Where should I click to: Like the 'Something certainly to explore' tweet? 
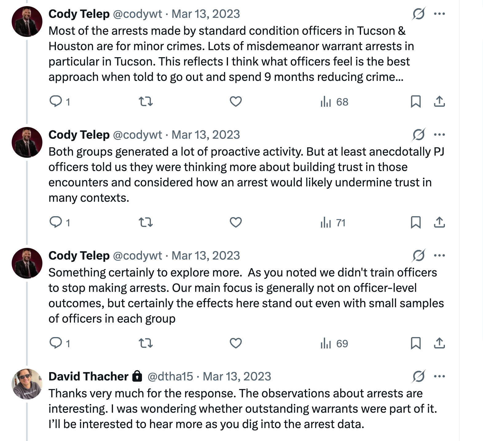[236, 343]
